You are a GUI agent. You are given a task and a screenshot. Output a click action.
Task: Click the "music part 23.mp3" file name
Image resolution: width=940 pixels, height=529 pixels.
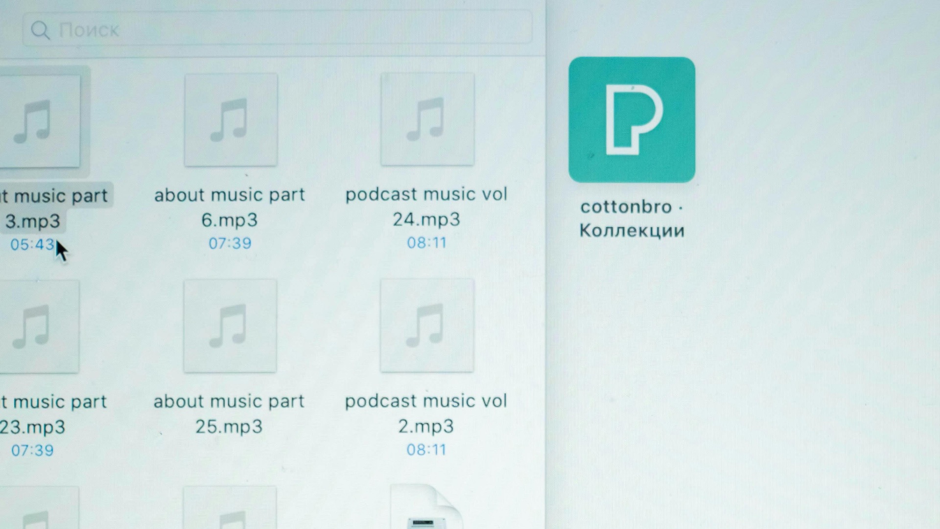pyautogui.click(x=53, y=414)
